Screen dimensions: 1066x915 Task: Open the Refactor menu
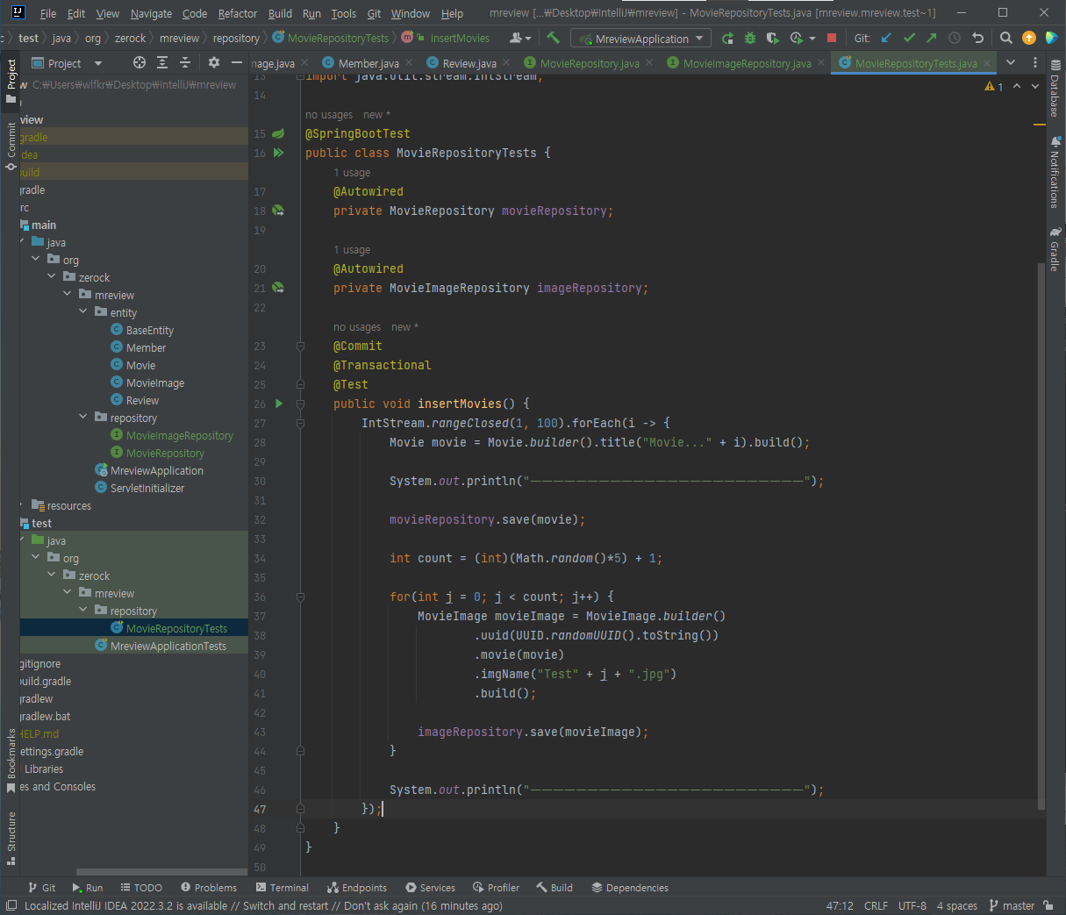(x=238, y=13)
